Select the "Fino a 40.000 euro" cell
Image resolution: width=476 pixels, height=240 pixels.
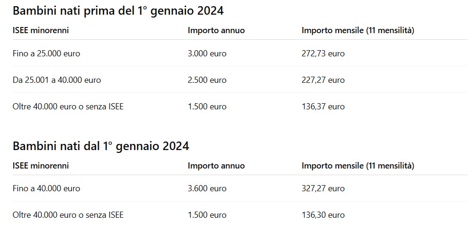click(46, 188)
